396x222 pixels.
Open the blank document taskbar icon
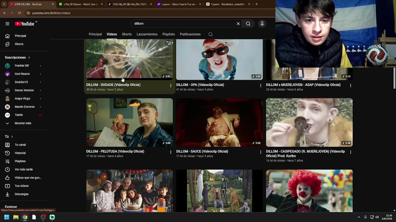pyautogui.click(x=34, y=217)
